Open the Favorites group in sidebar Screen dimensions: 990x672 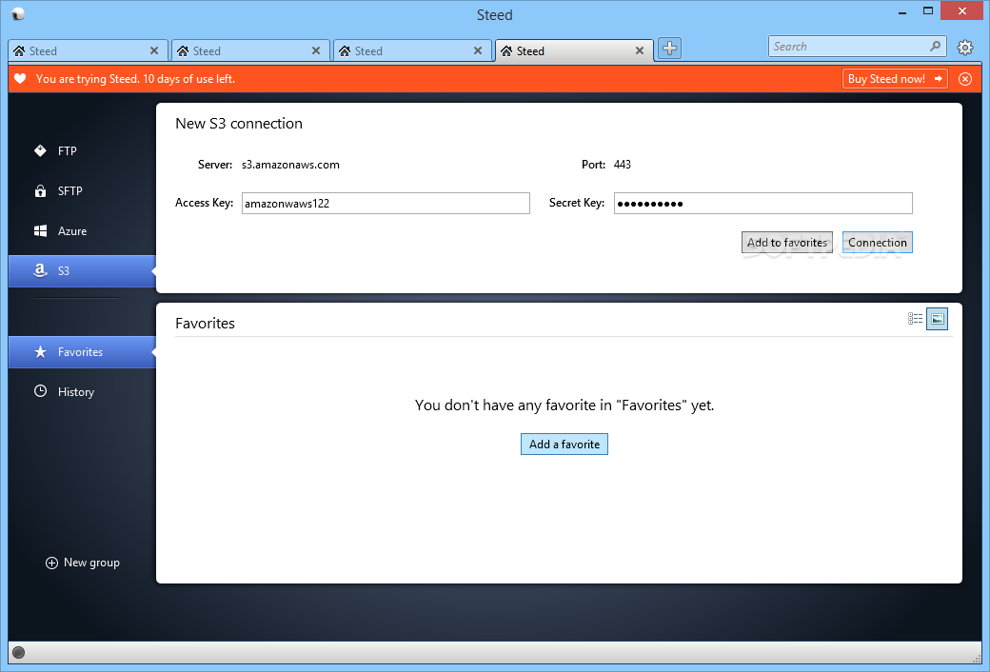point(82,352)
